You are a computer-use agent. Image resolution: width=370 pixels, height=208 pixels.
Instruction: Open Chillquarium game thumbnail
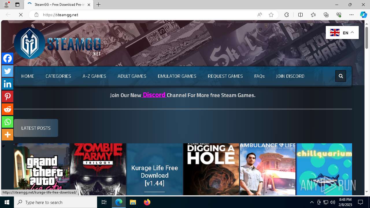(324, 169)
